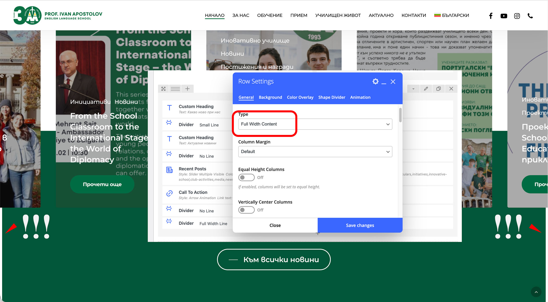
Task: Open the Row Settings gear icon
Action: point(375,81)
